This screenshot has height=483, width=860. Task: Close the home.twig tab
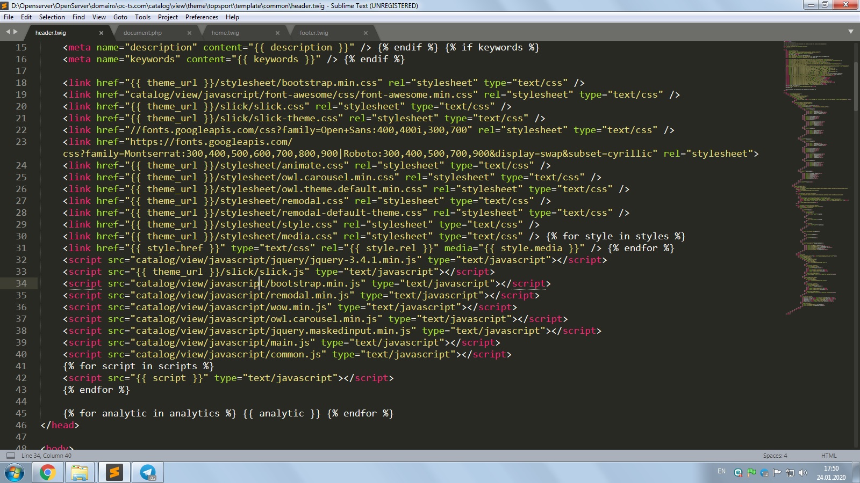click(277, 33)
